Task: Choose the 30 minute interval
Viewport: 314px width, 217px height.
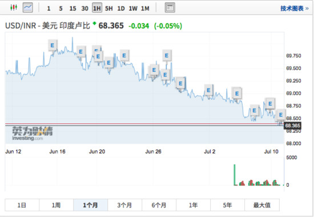Action: pos(84,9)
